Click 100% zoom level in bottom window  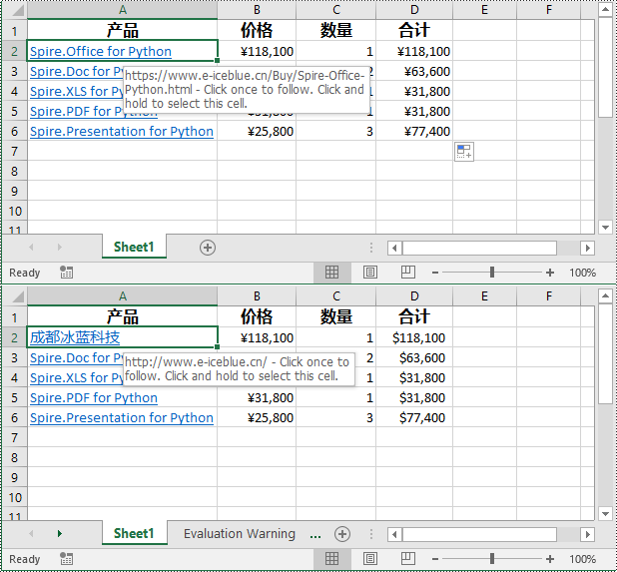point(582,559)
